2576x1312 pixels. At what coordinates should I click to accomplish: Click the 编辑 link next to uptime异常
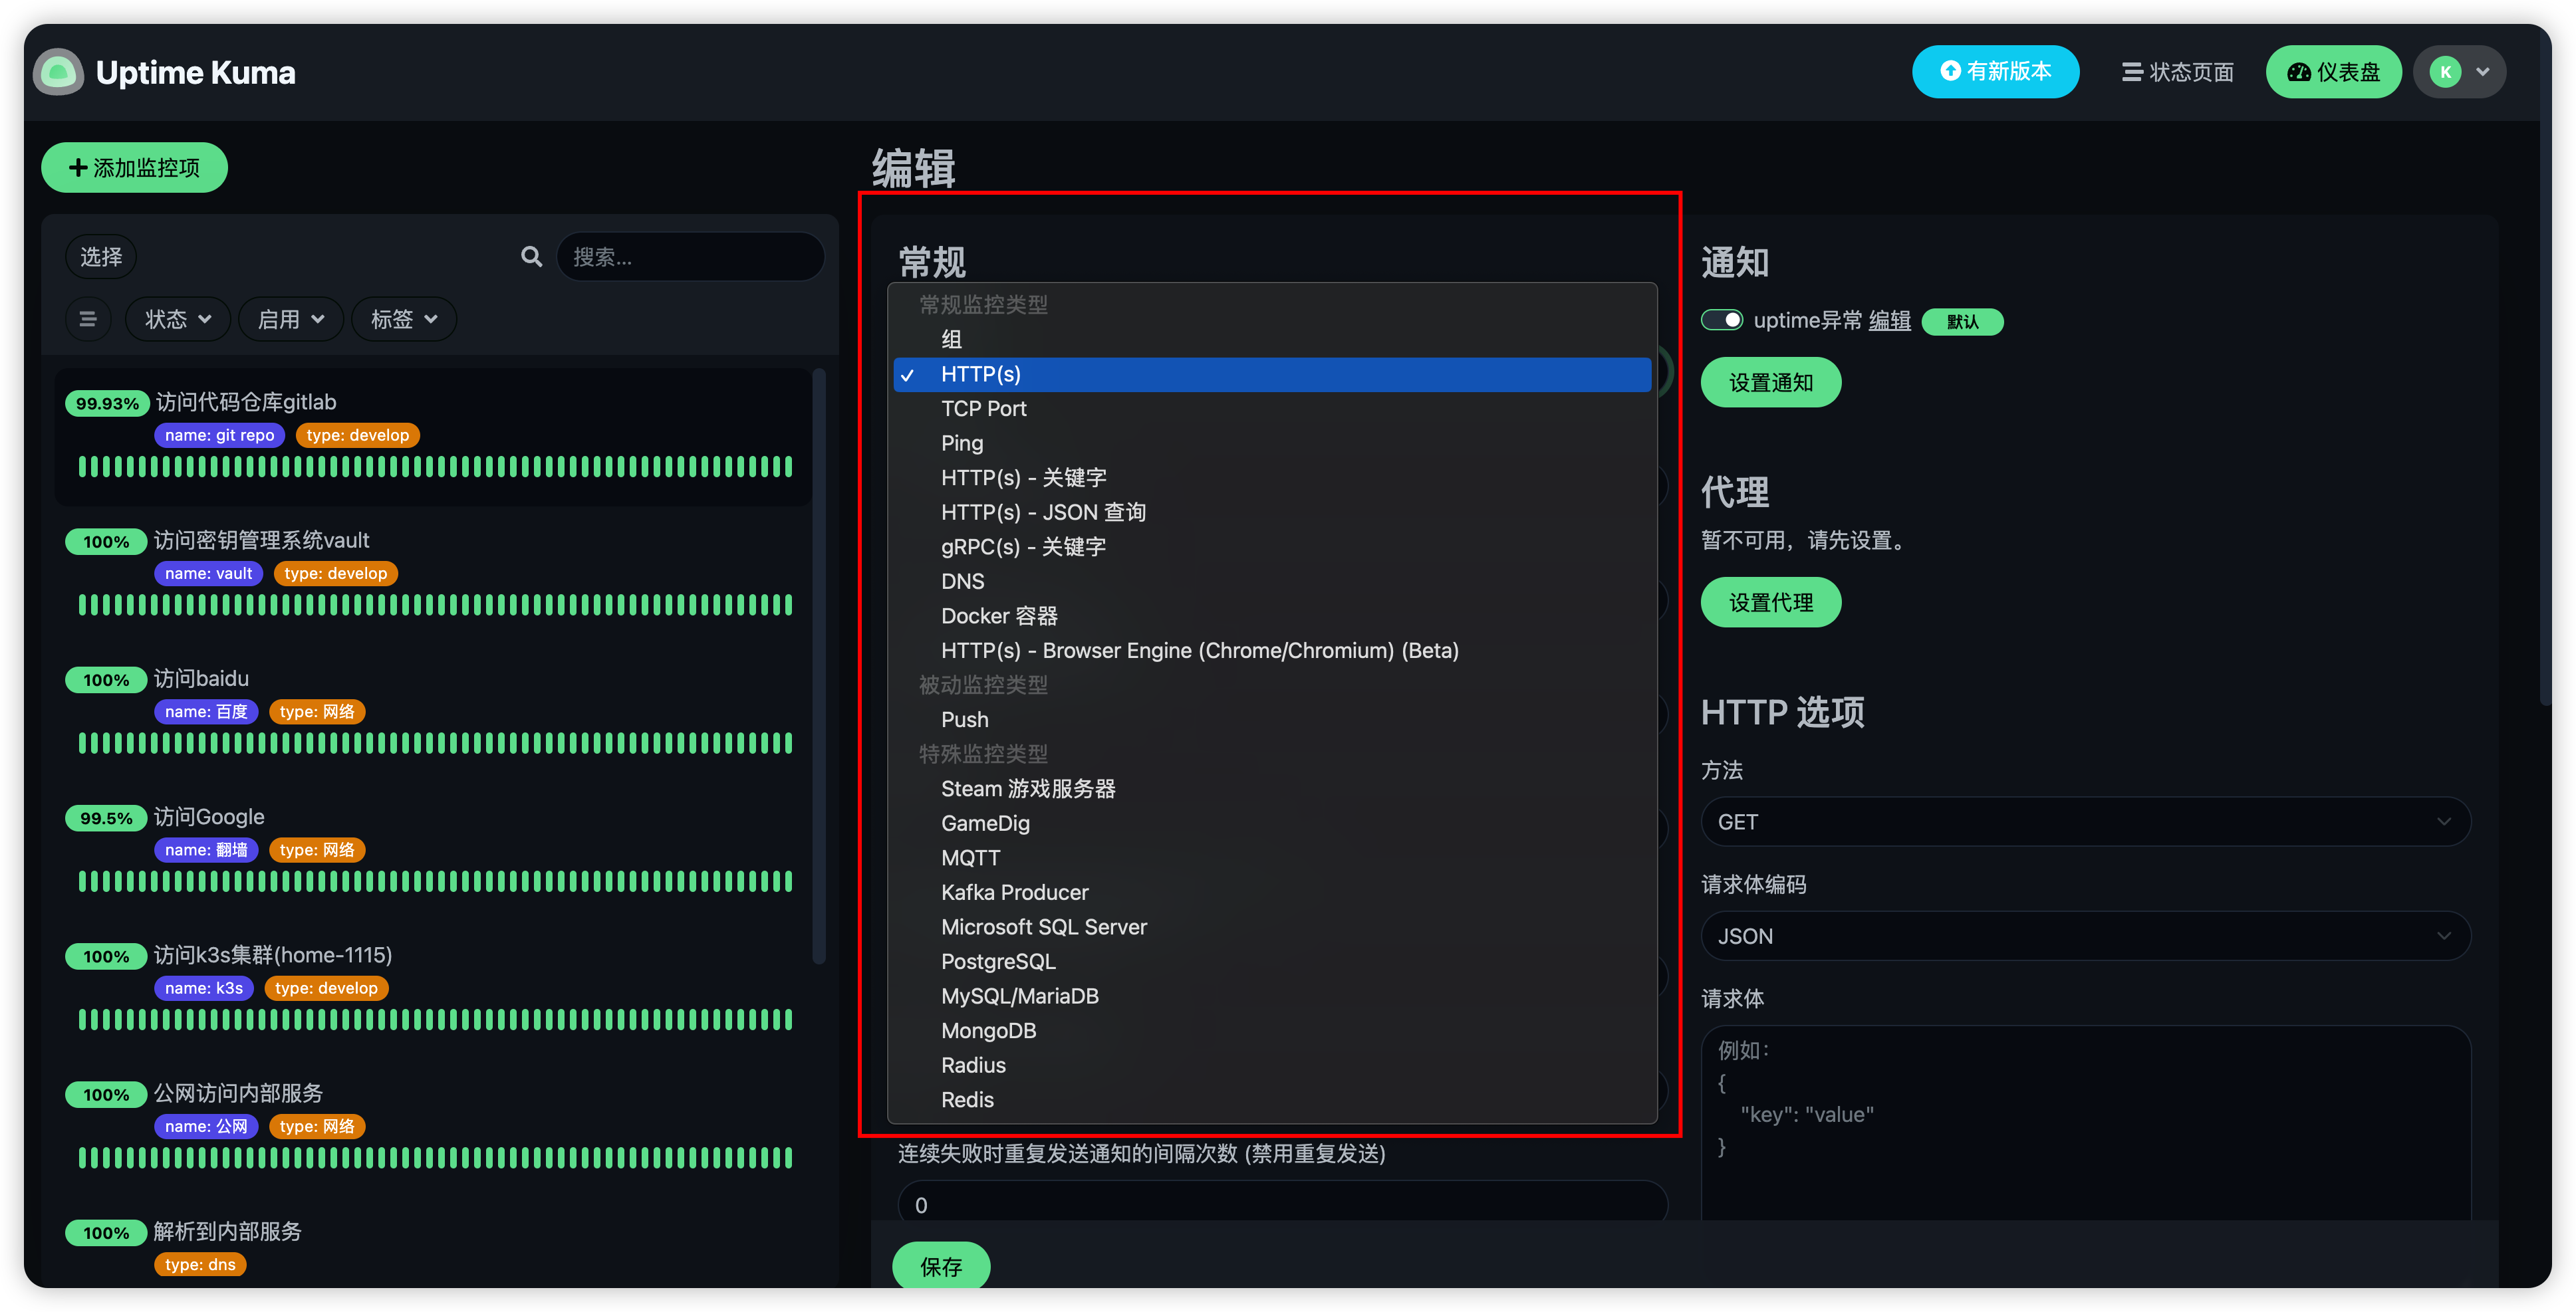1891,320
